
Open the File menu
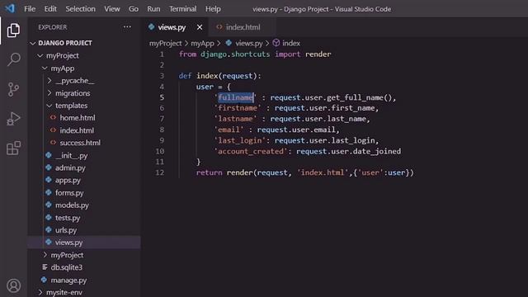[x=30, y=9]
